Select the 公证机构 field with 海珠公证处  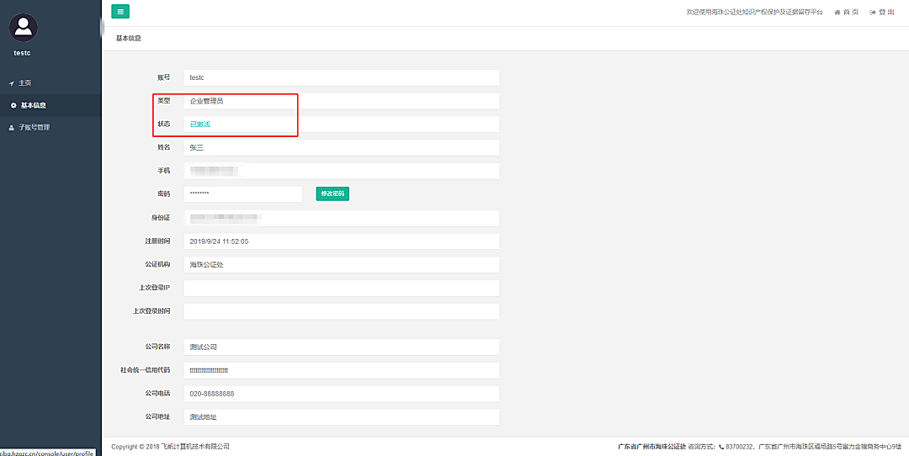click(341, 264)
